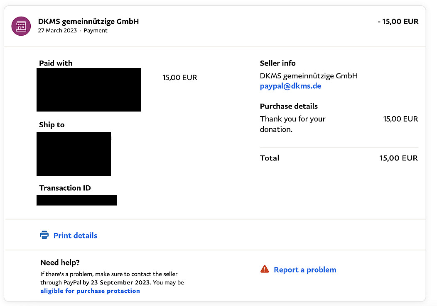Viewport: 437px width, 306px height.
Task: Open the Print details link
Action: [x=75, y=236]
